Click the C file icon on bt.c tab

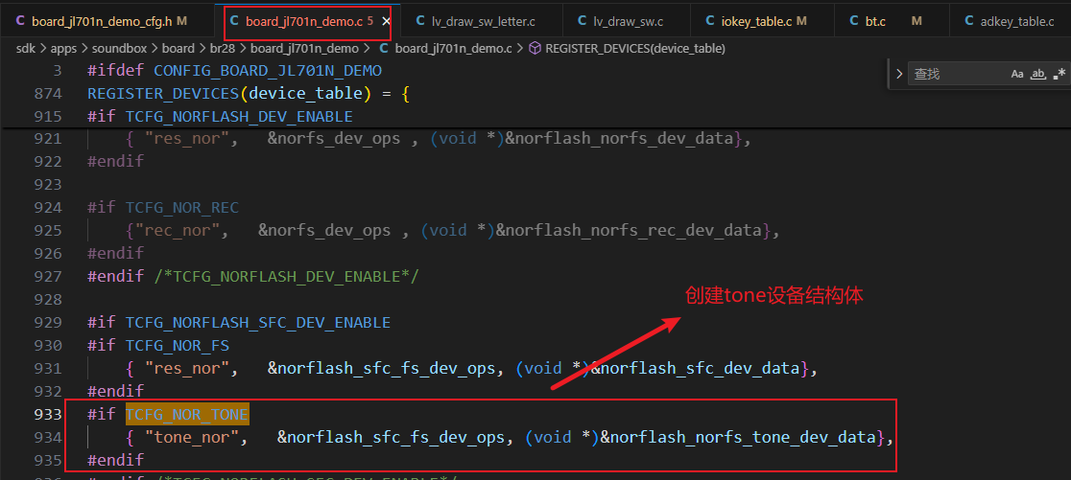[854, 21]
